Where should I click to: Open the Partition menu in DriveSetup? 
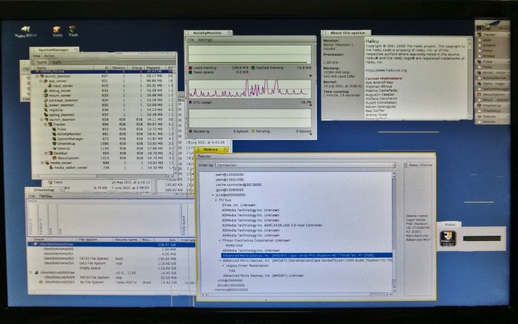(x=46, y=196)
